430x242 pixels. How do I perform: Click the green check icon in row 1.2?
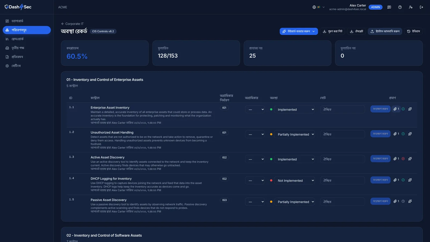(403, 134)
